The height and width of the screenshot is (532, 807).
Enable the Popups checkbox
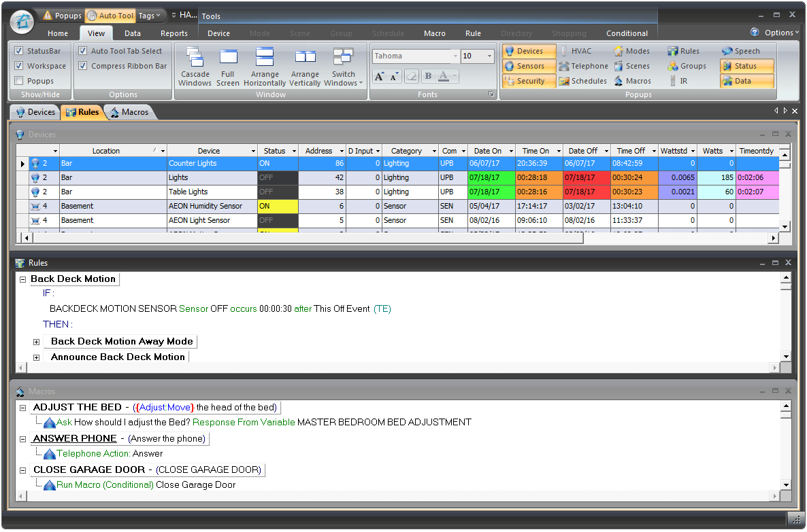[19, 81]
